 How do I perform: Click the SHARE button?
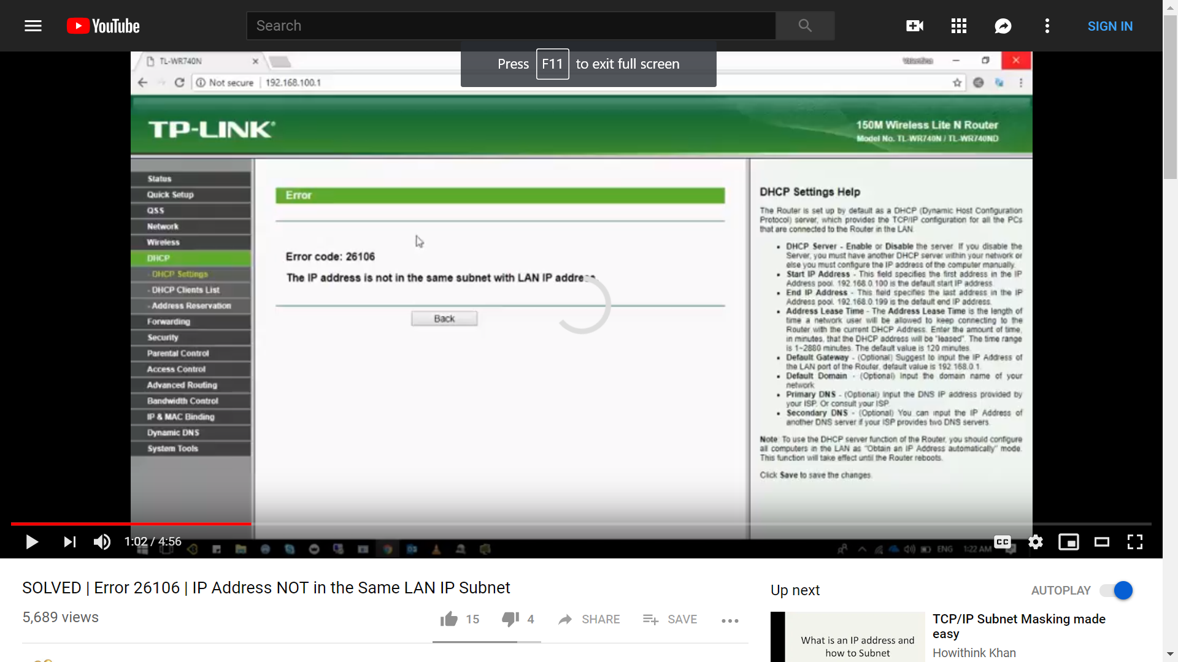point(589,619)
